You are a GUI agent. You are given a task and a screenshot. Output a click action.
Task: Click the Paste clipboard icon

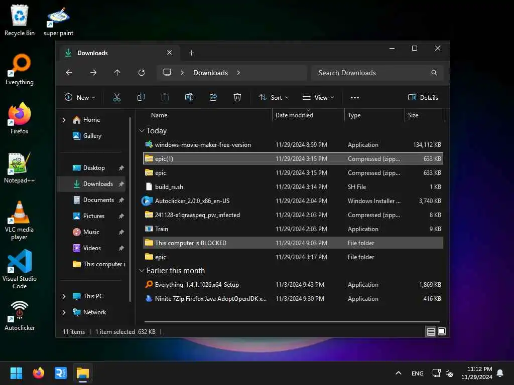tap(165, 97)
